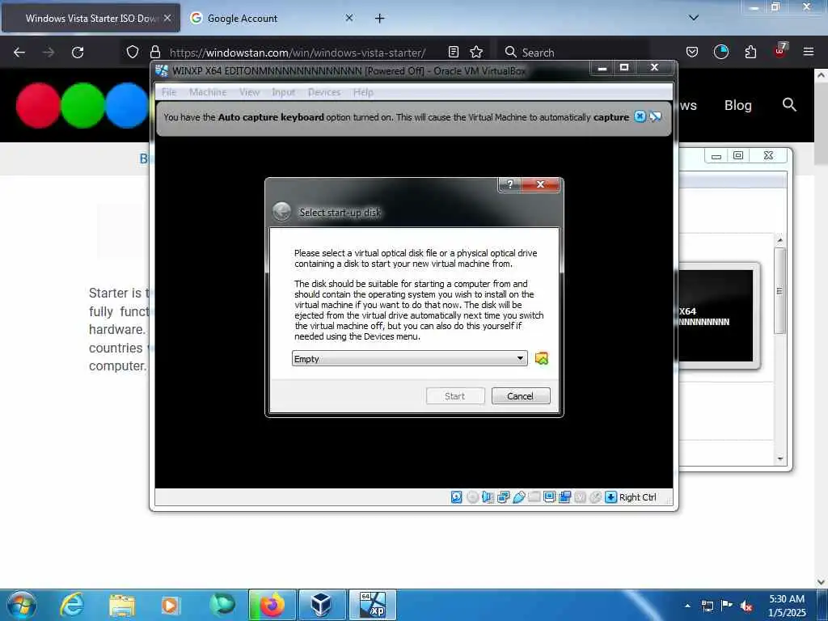Open a new Firefox tab
This screenshot has width=828, height=621.
(x=379, y=19)
